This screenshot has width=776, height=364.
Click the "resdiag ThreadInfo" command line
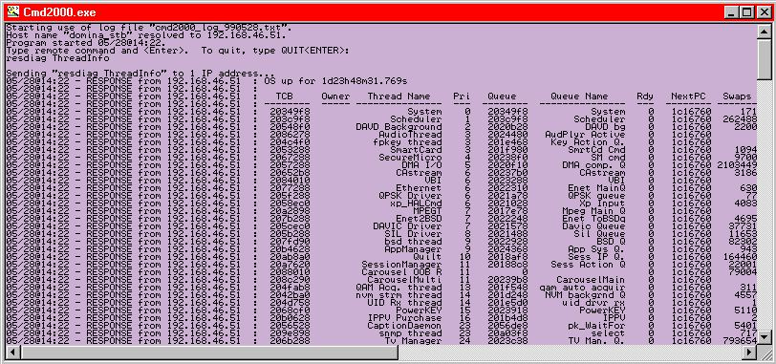click(57, 58)
